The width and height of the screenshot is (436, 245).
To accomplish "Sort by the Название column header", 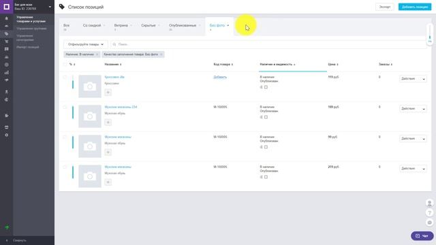I will pos(113,65).
